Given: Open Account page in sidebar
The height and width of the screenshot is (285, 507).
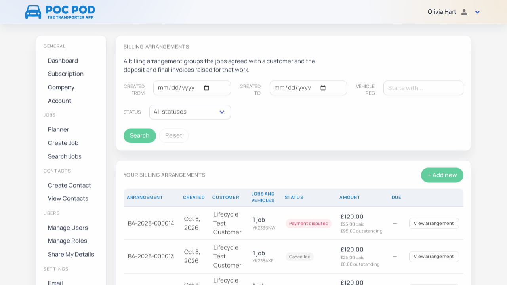Looking at the screenshot, I should click(x=60, y=101).
